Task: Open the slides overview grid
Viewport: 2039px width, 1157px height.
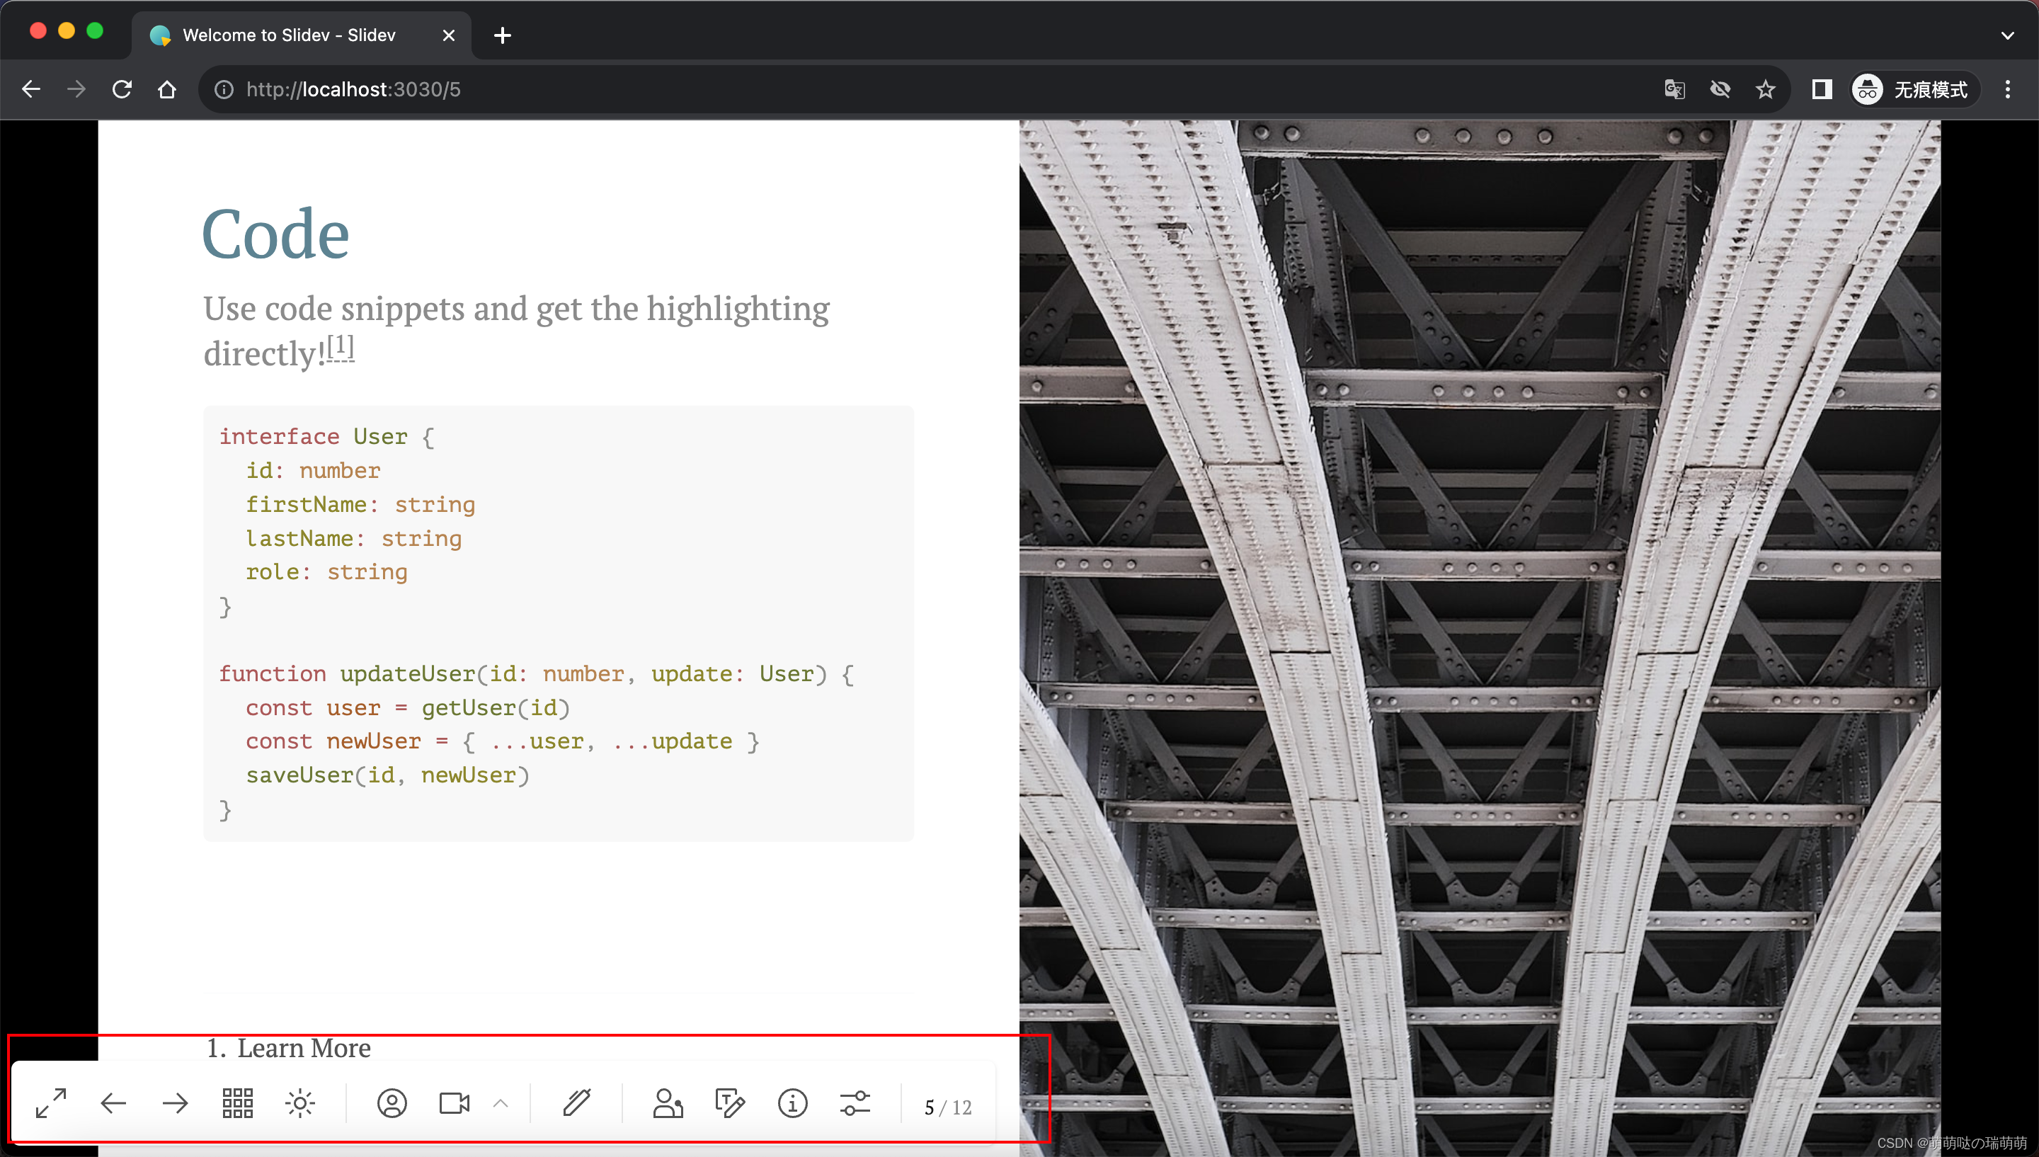Action: 237,1103
